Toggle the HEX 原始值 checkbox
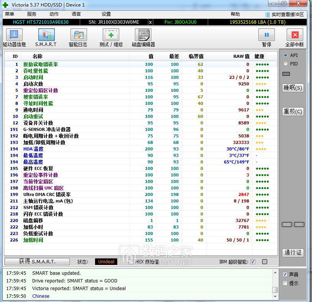 coord(131,262)
